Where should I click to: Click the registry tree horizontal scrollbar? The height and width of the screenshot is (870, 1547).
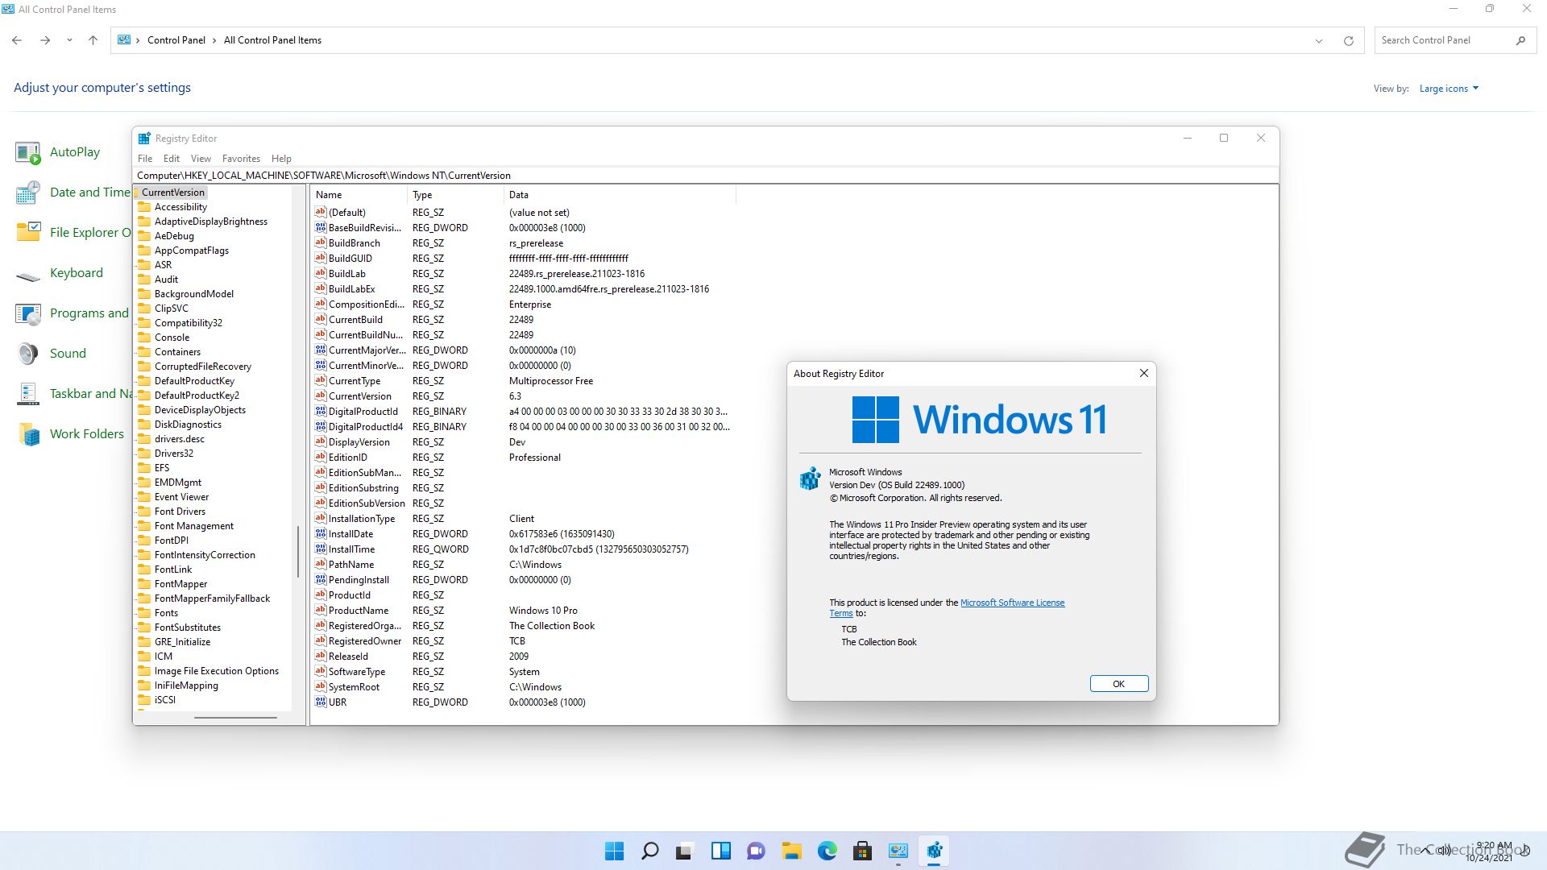tap(235, 717)
